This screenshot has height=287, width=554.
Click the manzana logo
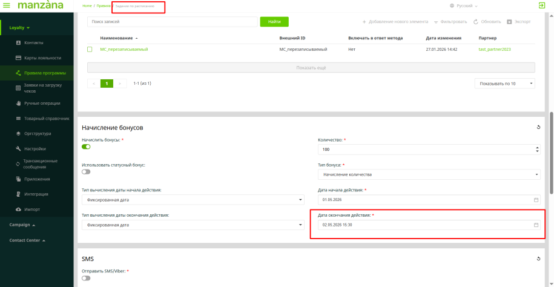pos(41,5)
